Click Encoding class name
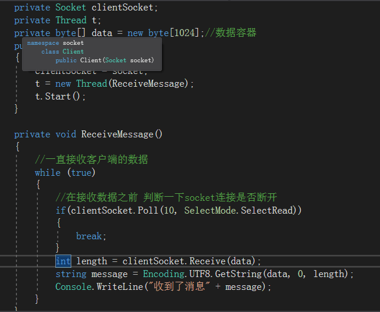Screen dimensions: 380x312 click(x=164, y=274)
